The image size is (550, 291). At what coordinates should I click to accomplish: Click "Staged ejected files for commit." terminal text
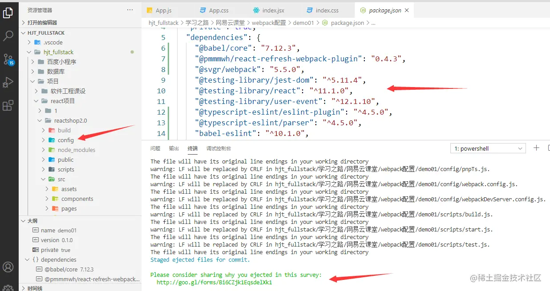click(200, 259)
